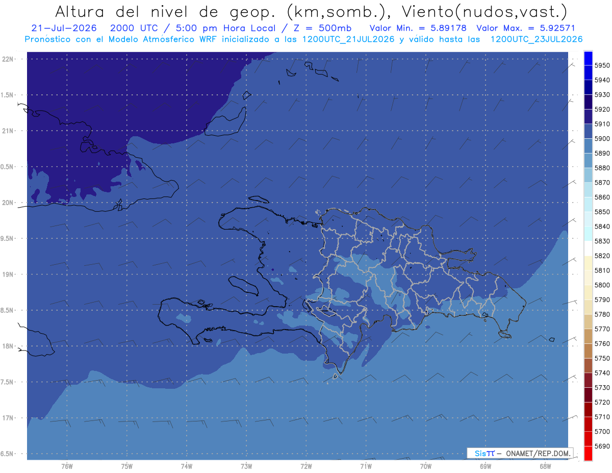Click the '1200UTC_21JUL2026' initialization time
612x473 pixels.
tap(348, 39)
